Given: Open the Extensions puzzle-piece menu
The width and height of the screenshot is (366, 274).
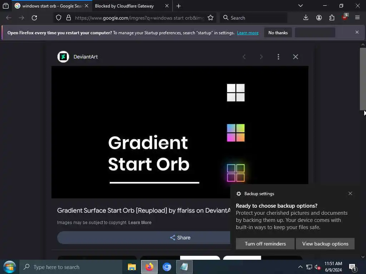Looking at the screenshot, I should pyautogui.click(x=332, y=18).
